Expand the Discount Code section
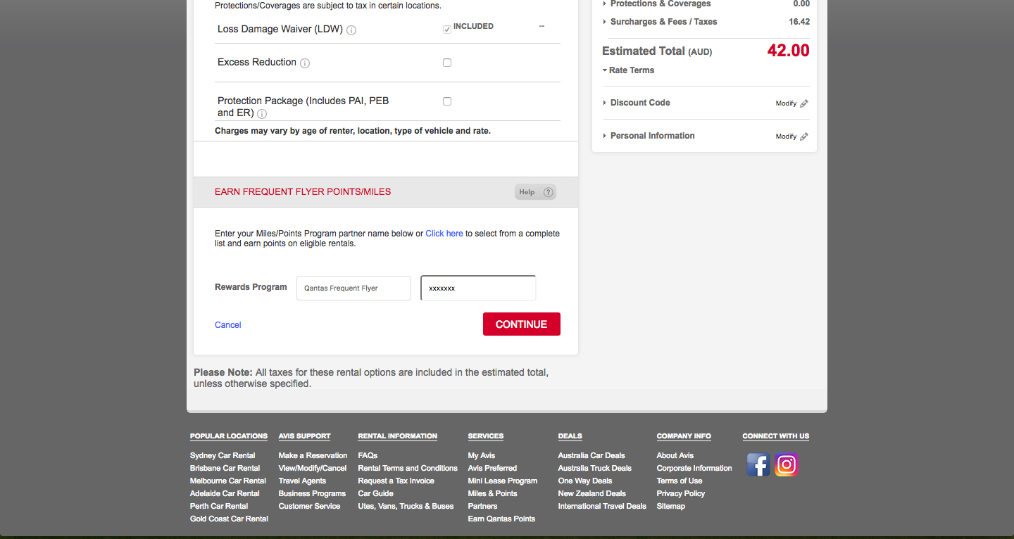The width and height of the screenshot is (1014, 539). pos(637,103)
